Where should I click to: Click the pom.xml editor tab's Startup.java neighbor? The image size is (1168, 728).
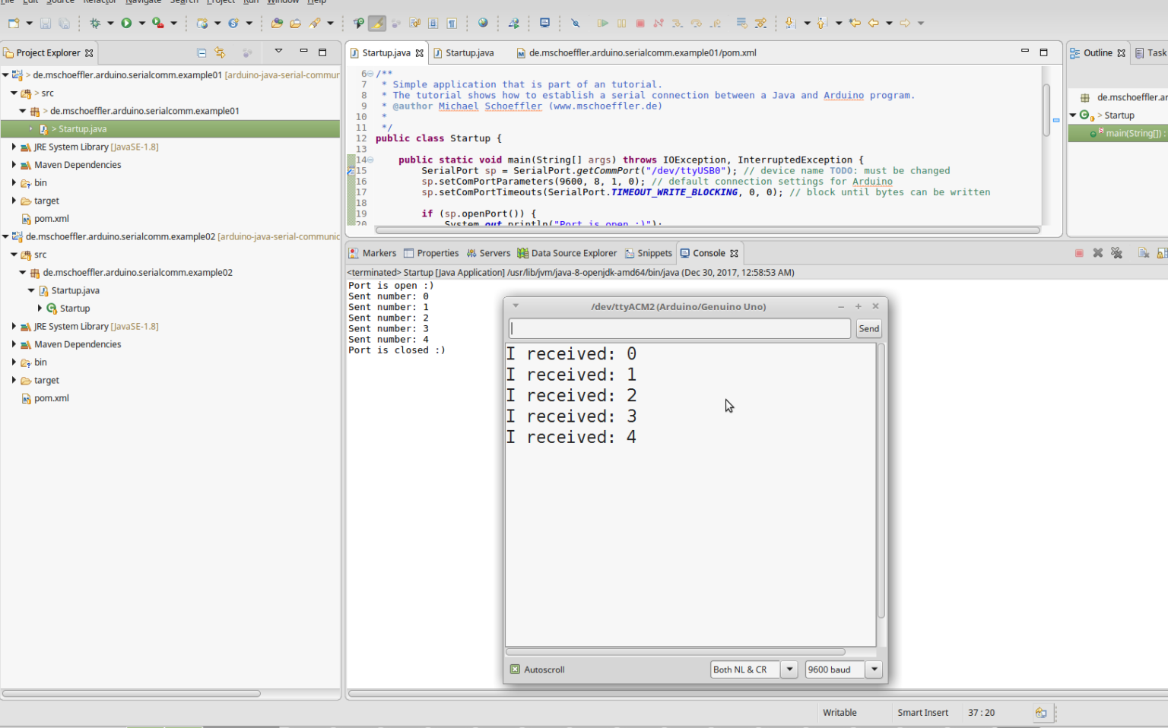click(470, 52)
